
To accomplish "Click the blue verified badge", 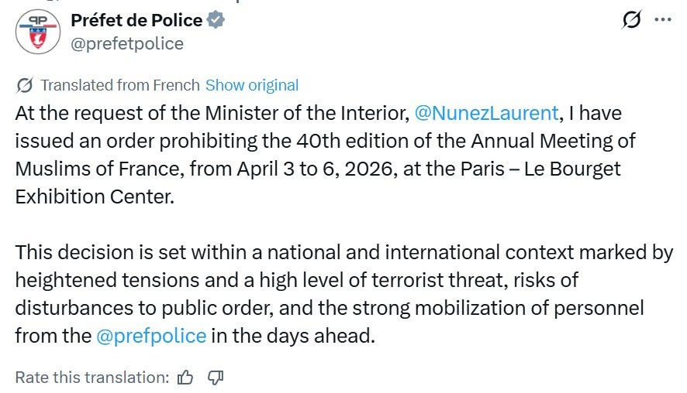I will pyautogui.click(x=216, y=20).
